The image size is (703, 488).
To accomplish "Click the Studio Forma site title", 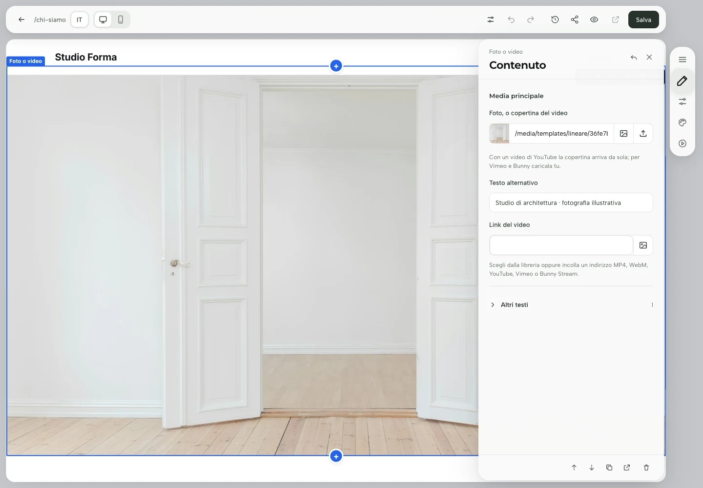I will [86, 57].
